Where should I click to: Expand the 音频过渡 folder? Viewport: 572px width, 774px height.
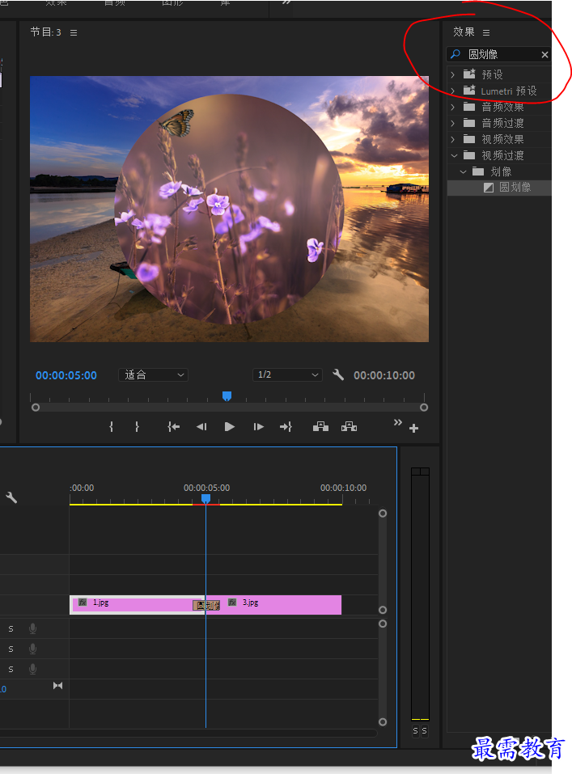click(453, 123)
